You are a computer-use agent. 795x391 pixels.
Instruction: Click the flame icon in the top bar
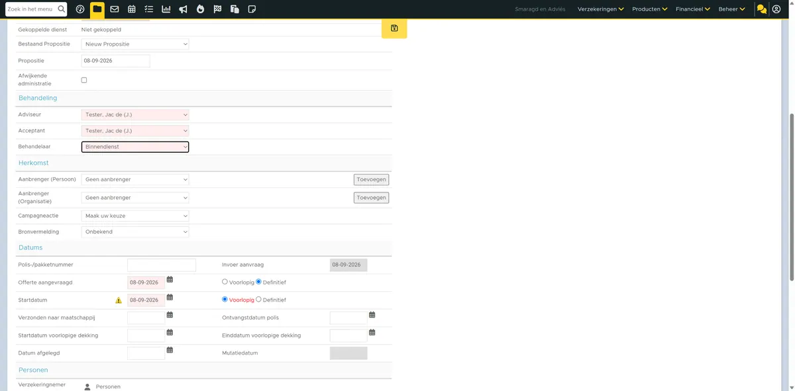pyautogui.click(x=200, y=9)
